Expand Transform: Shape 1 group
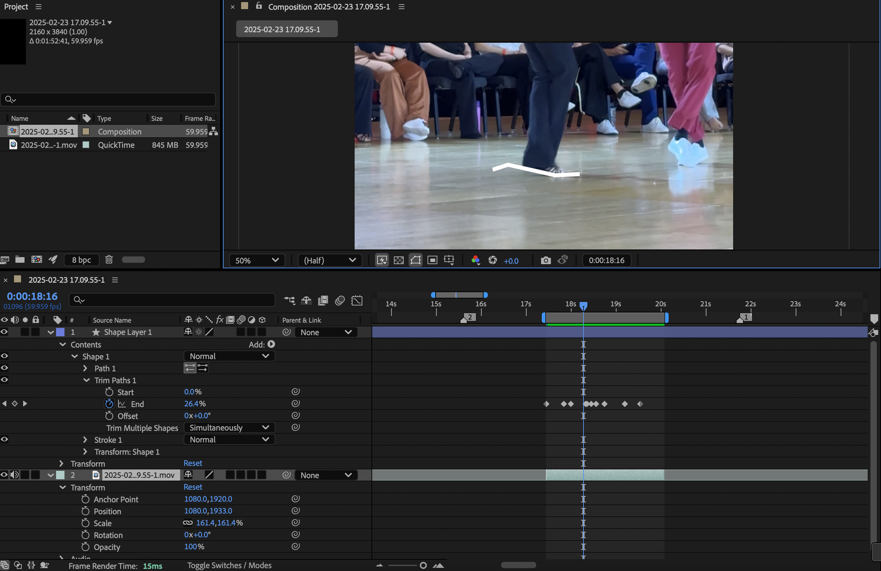The height and width of the screenshot is (571, 881). (85, 452)
